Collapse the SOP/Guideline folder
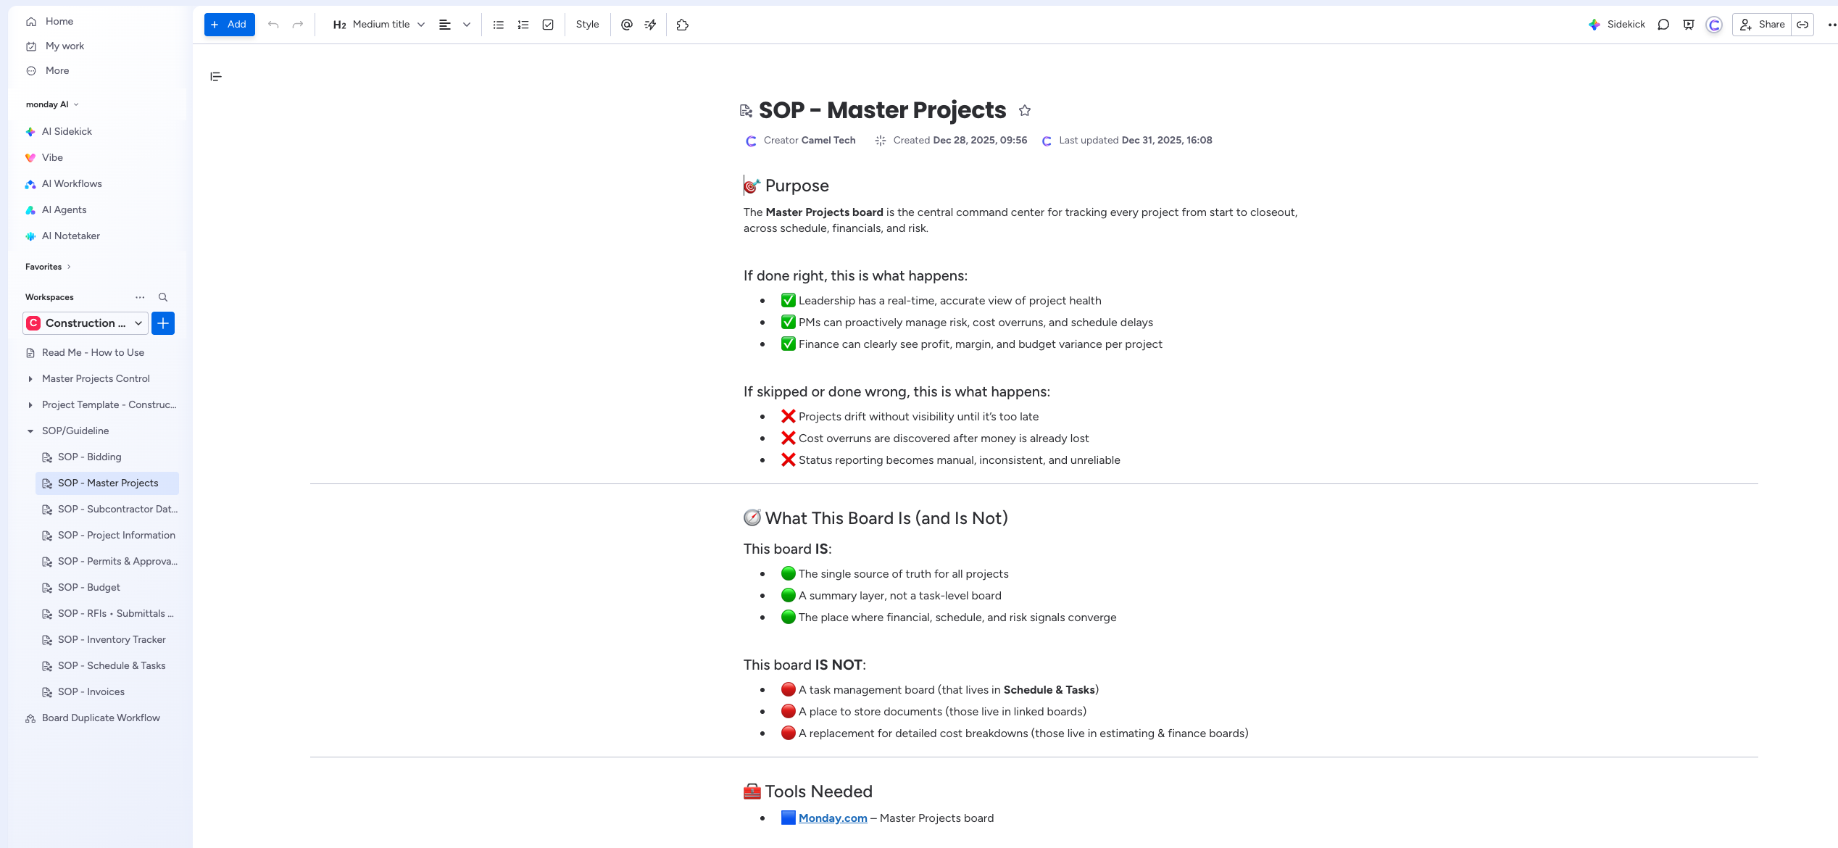Viewport: 1838px width, 848px height. 30,431
